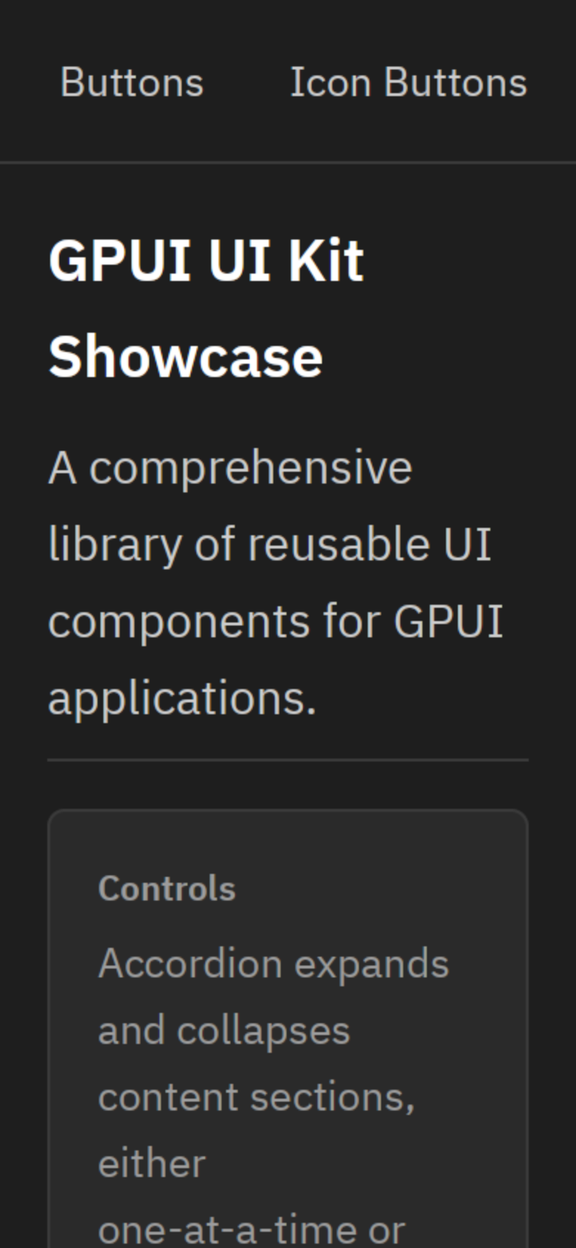Click the 'content sections,' text line
Viewport: 576px width, 1248px height.
click(256, 1097)
